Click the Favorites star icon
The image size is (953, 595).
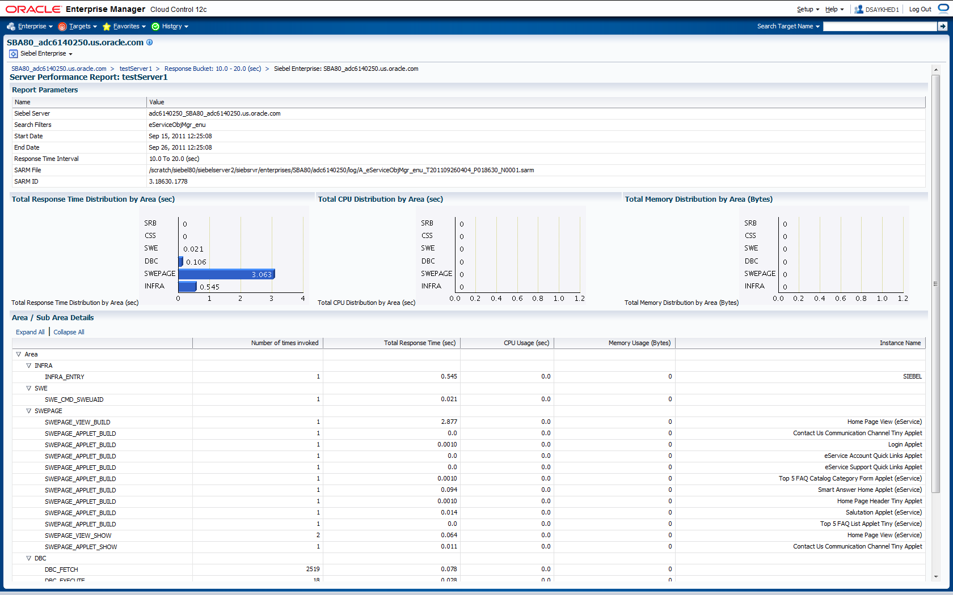pyautogui.click(x=107, y=27)
